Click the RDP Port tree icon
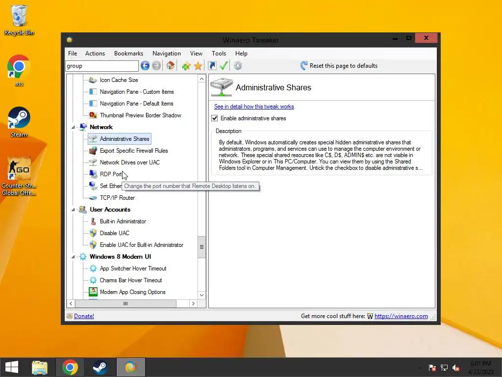The height and width of the screenshot is (377, 502). tap(93, 174)
